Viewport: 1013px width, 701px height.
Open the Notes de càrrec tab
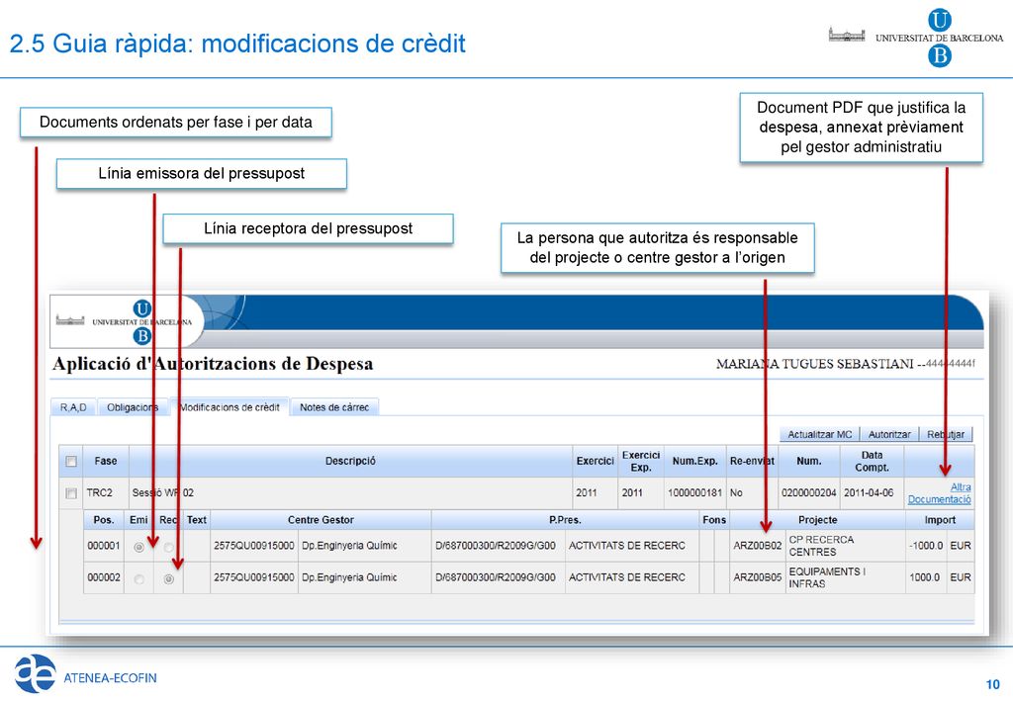click(x=334, y=407)
